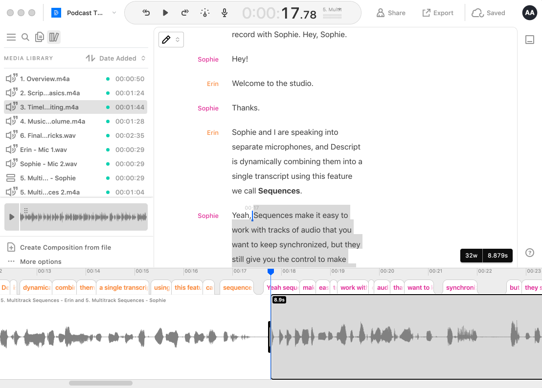This screenshot has width=542, height=388.
Task: Select Sophie - Mic 2.wav file
Action: tap(75, 164)
